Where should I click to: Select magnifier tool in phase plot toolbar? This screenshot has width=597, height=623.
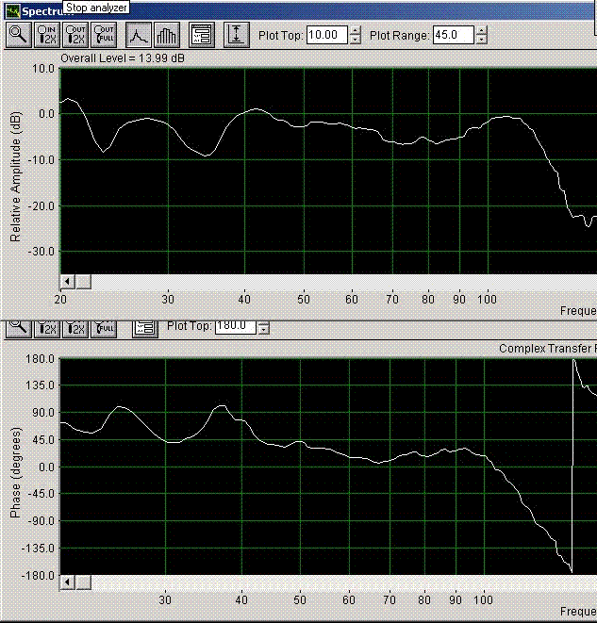click(x=18, y=328)
